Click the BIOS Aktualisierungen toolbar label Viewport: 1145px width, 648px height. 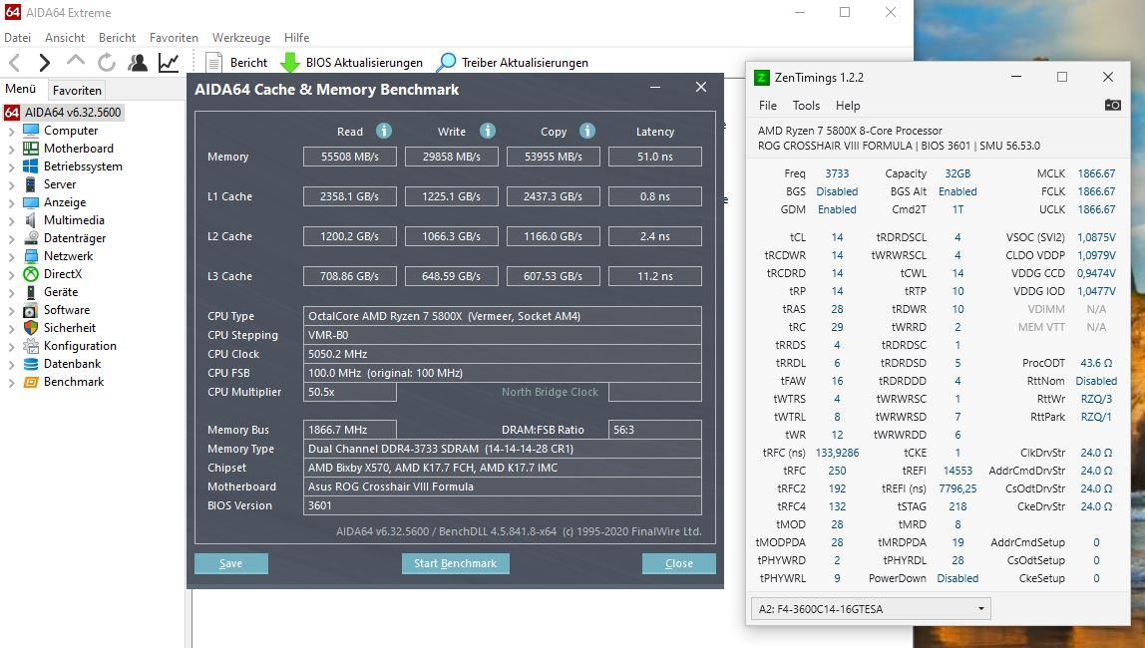click(x=364, y=63)
